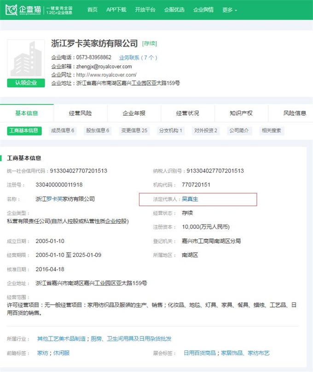The width and height of the screenshot is (313, 372).
Task: Select the 分支机构 1 sub-tab
Action: [170, 130]
